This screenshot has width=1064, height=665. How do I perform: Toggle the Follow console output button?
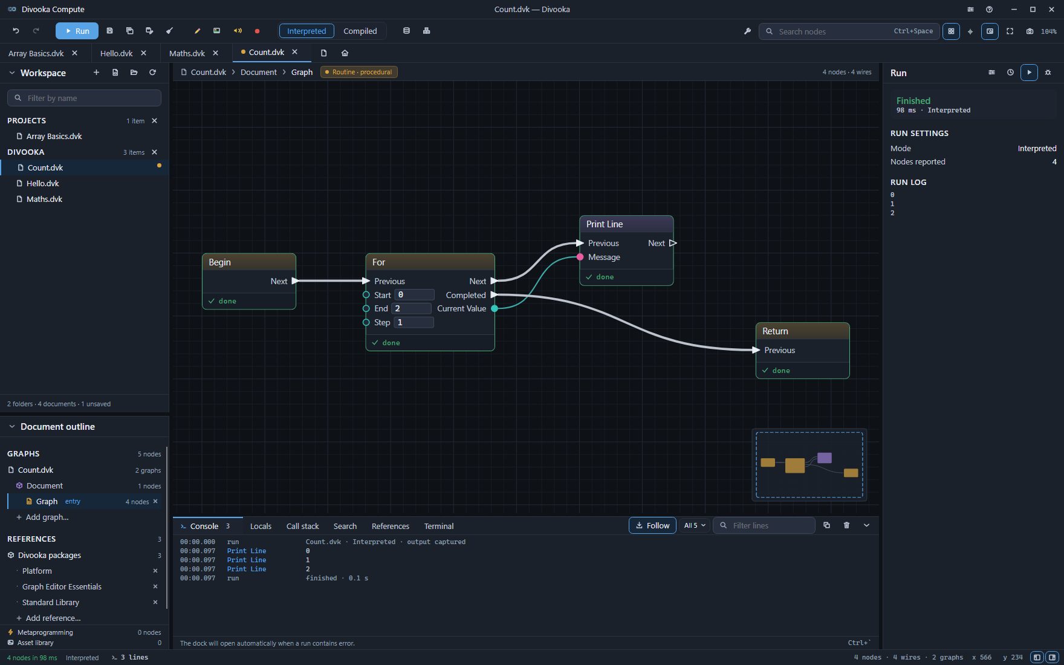(652, 525)
